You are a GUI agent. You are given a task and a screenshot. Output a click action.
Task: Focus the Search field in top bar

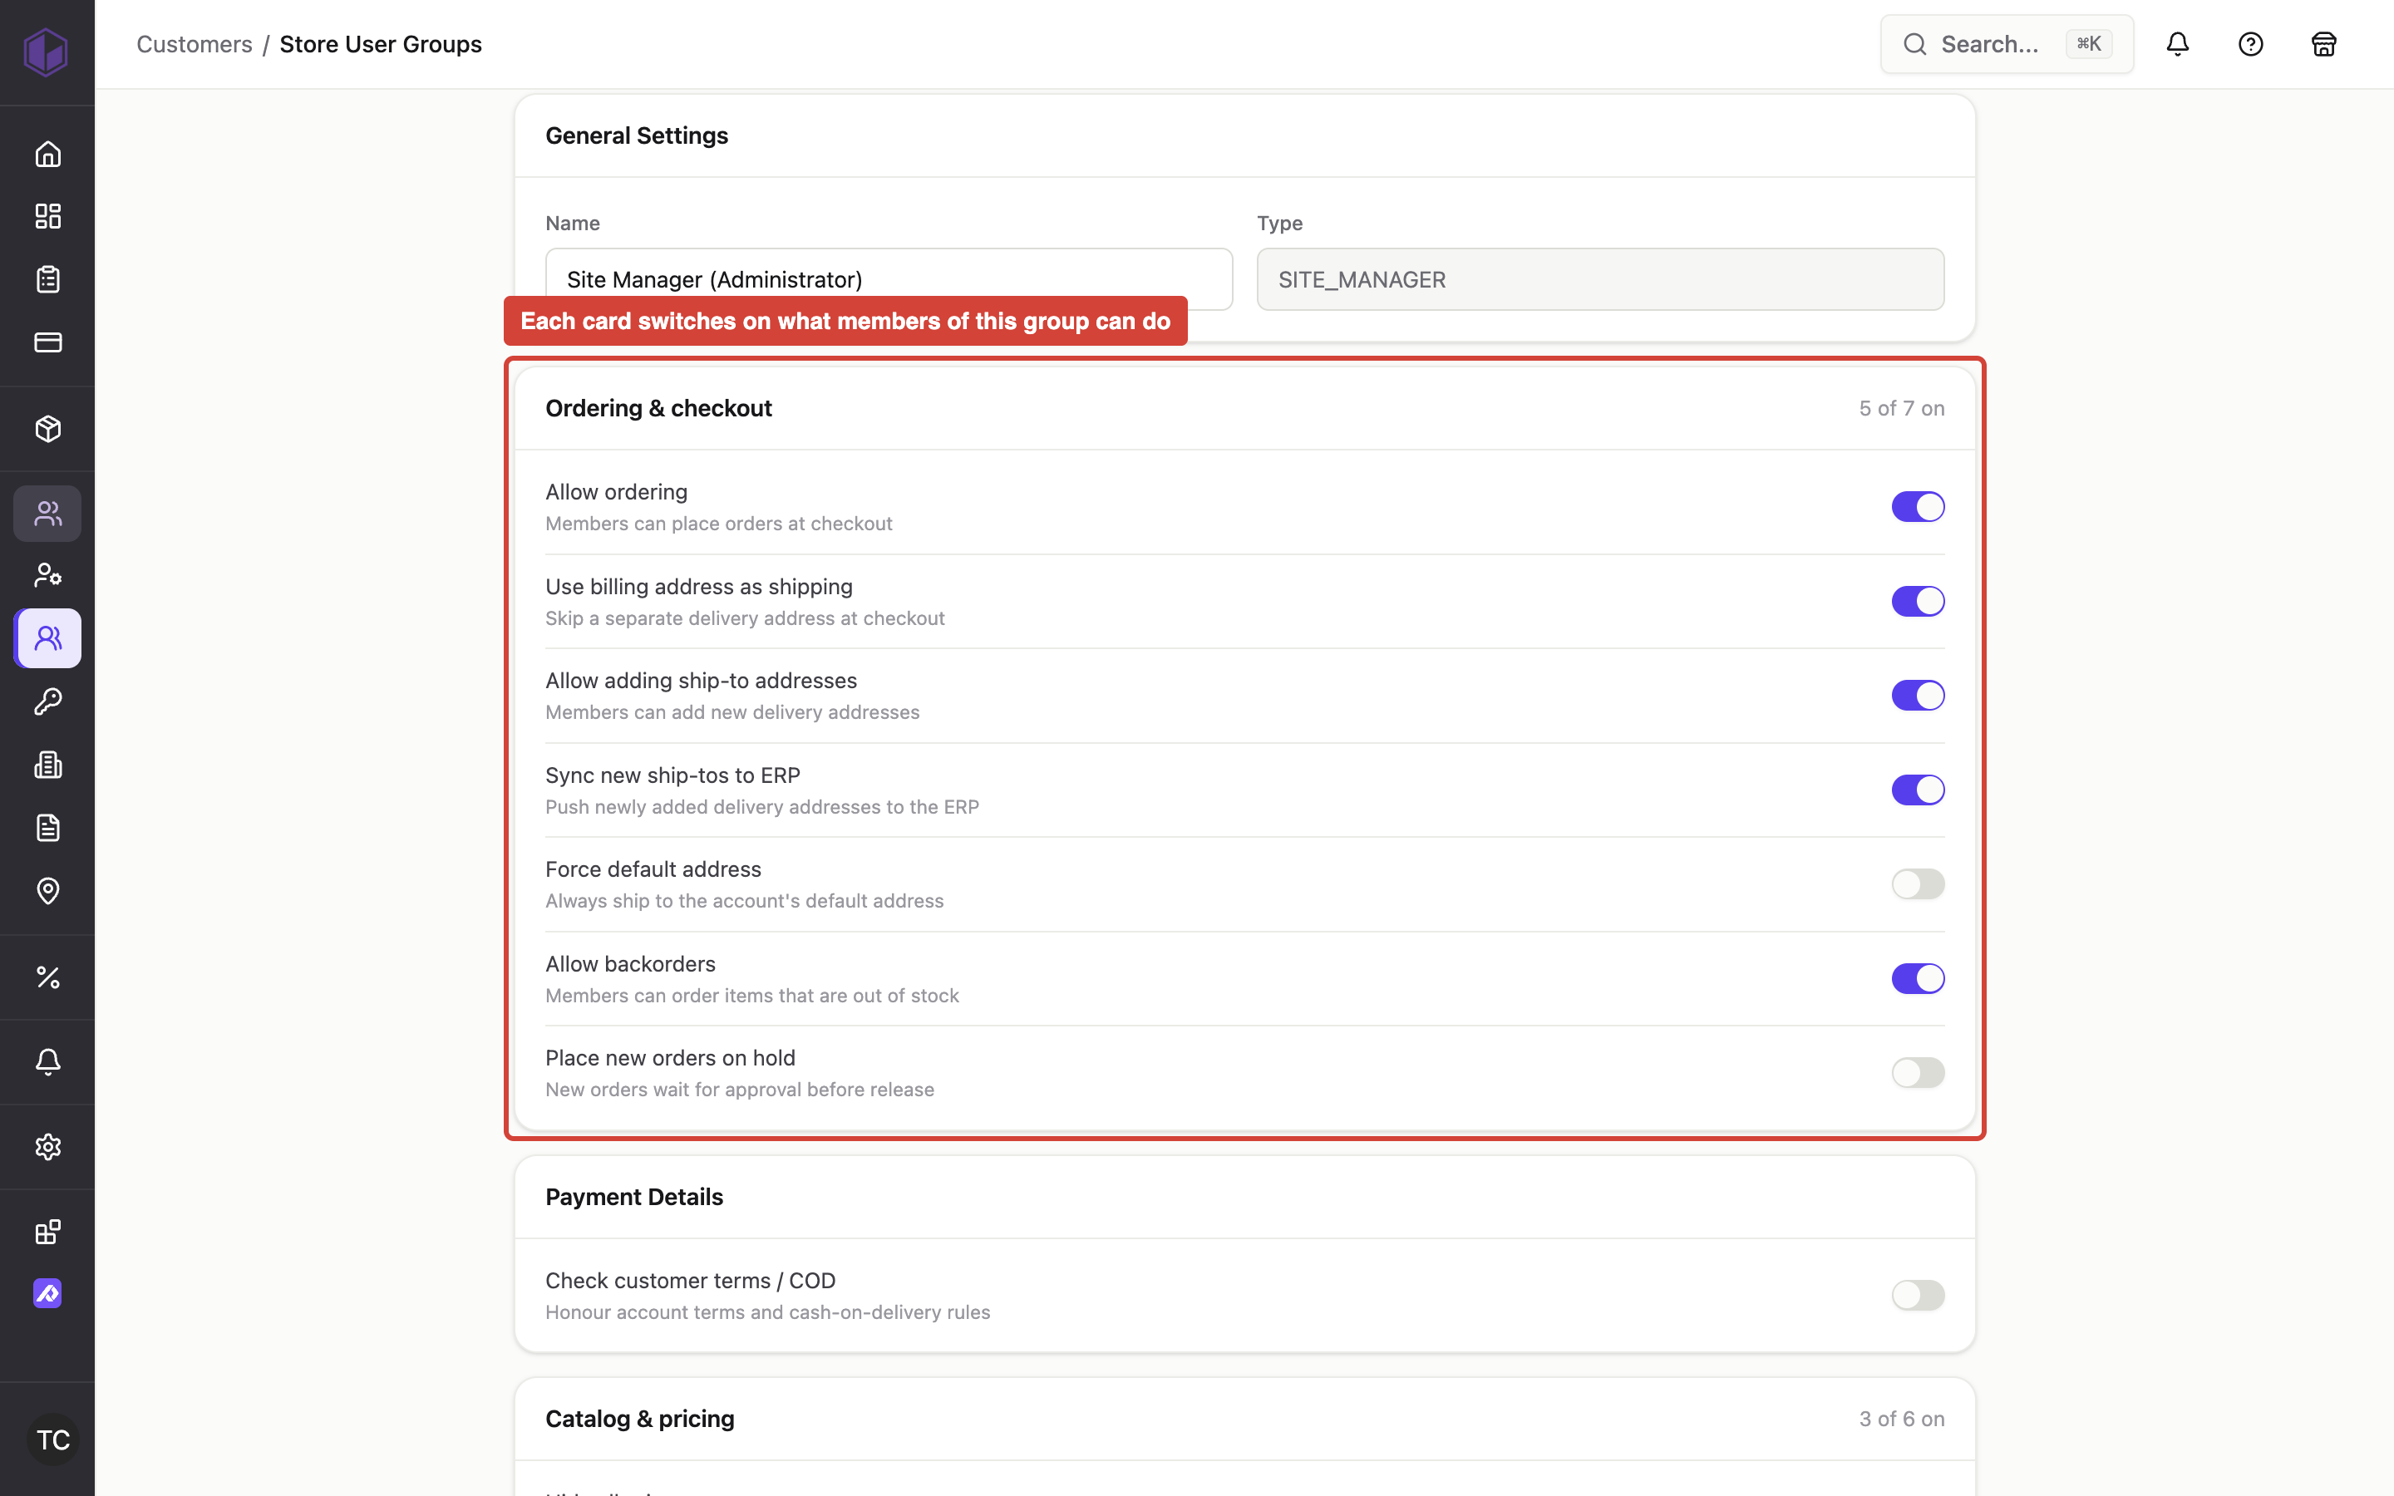(2006, 43)
